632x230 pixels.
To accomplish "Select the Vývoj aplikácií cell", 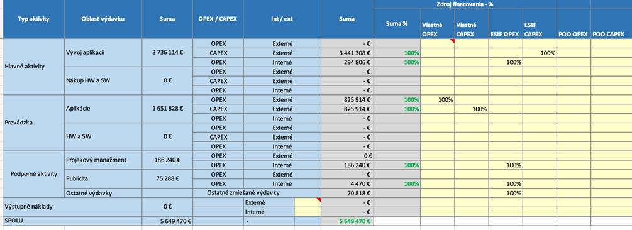I will pos(103,53).
